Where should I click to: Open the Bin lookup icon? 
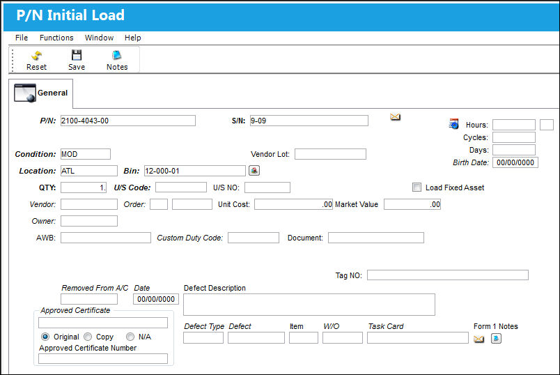click(x=254, y=171)
